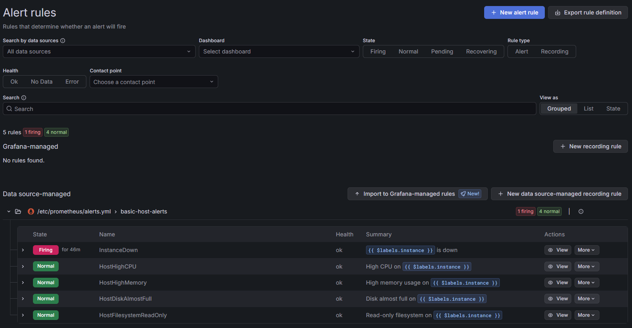Click the 1 firing badge in the group header
The image size is (632, 328).
pos(526,211)
